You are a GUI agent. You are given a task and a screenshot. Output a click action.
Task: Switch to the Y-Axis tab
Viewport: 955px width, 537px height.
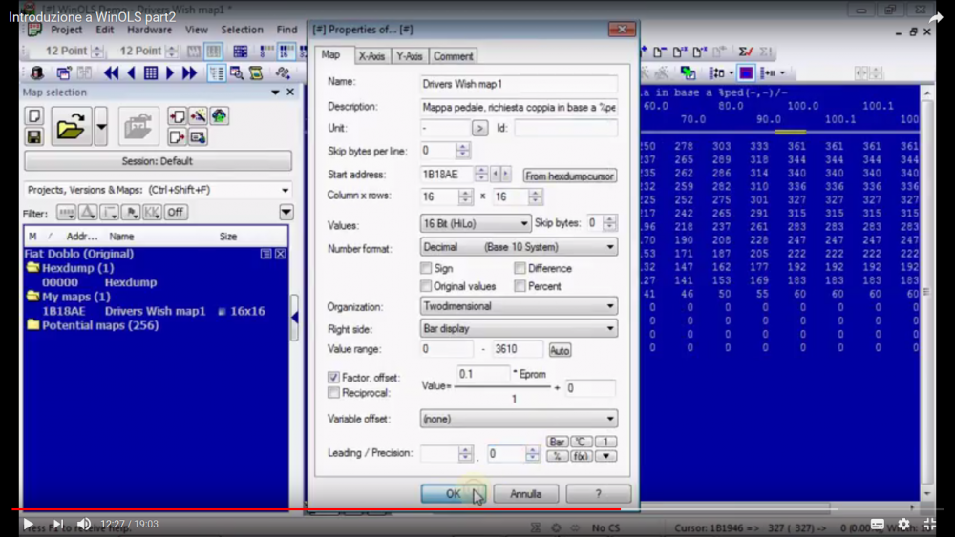pyautogui.click(x=410, y=56)
